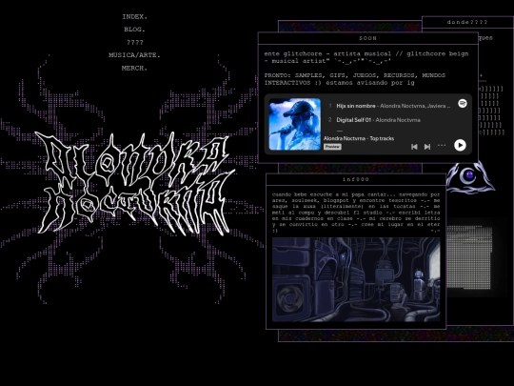This screenshot has height=386, width=514.
Task: Click the PRONTO: SAMPLES, GIFS announcement text
Action: pos(355,79)
